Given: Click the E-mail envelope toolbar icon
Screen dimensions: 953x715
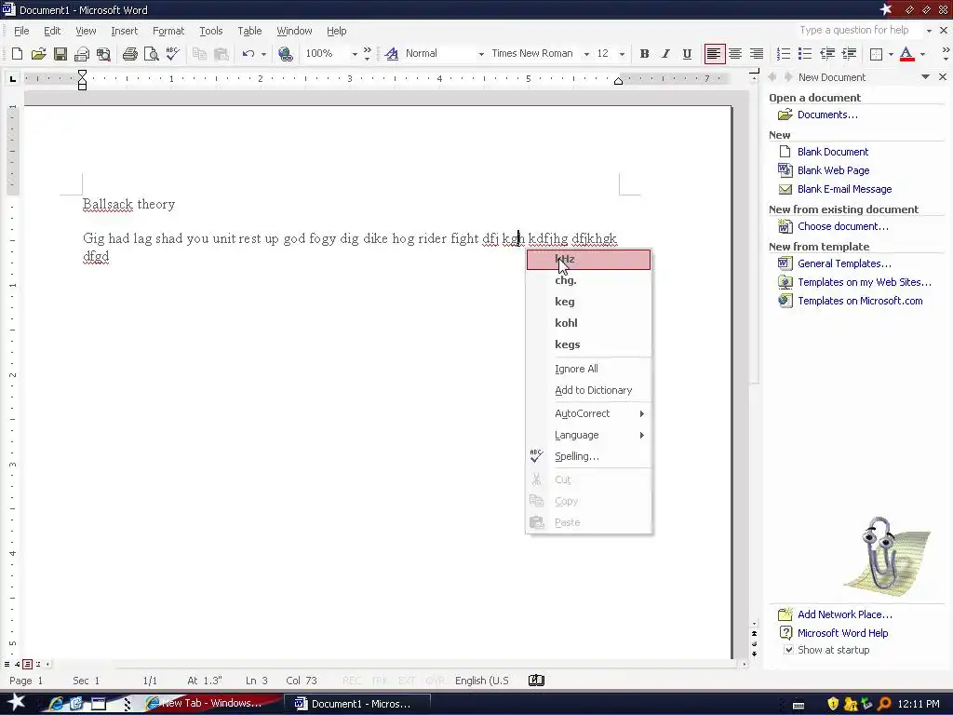Looking at the screenshot, I should tap(82, 53).
